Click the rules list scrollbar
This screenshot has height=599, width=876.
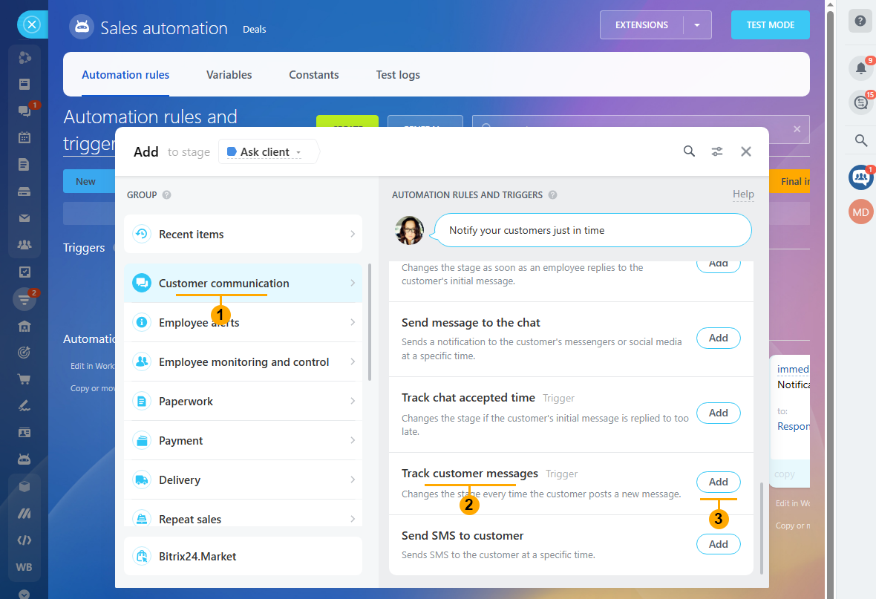click(x=762, y=528)
